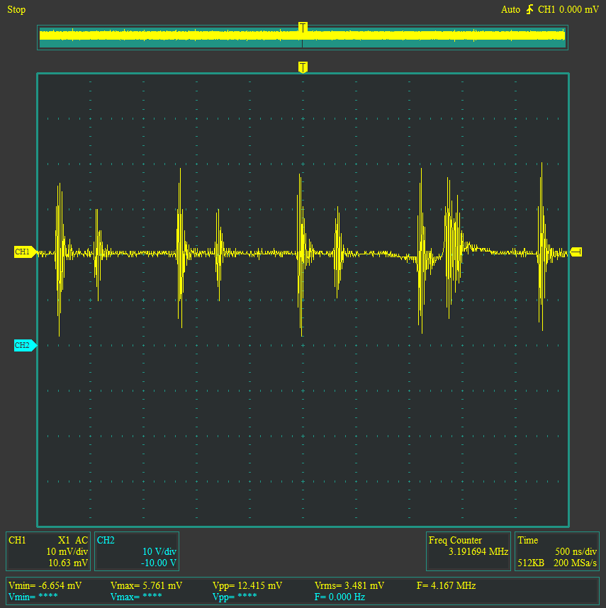Select the cyan CH2 ground level marker
Screen dimensions: 606x608
[x=26, y=345]
